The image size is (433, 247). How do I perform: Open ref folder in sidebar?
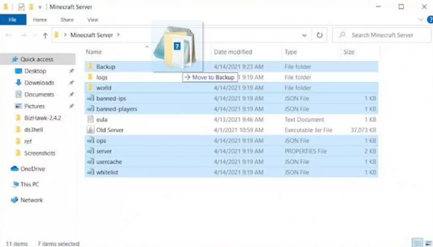28,141
